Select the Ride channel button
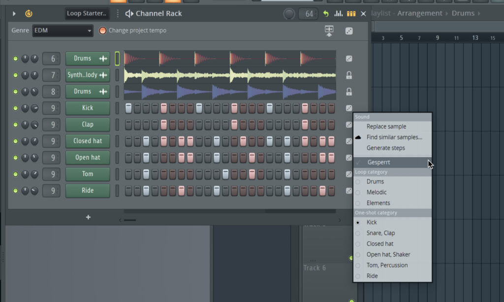This screenshot has height=302, width=504. 88,191
